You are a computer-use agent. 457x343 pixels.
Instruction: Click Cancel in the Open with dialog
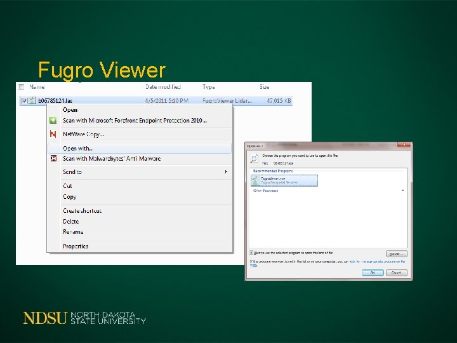(396, 272)
